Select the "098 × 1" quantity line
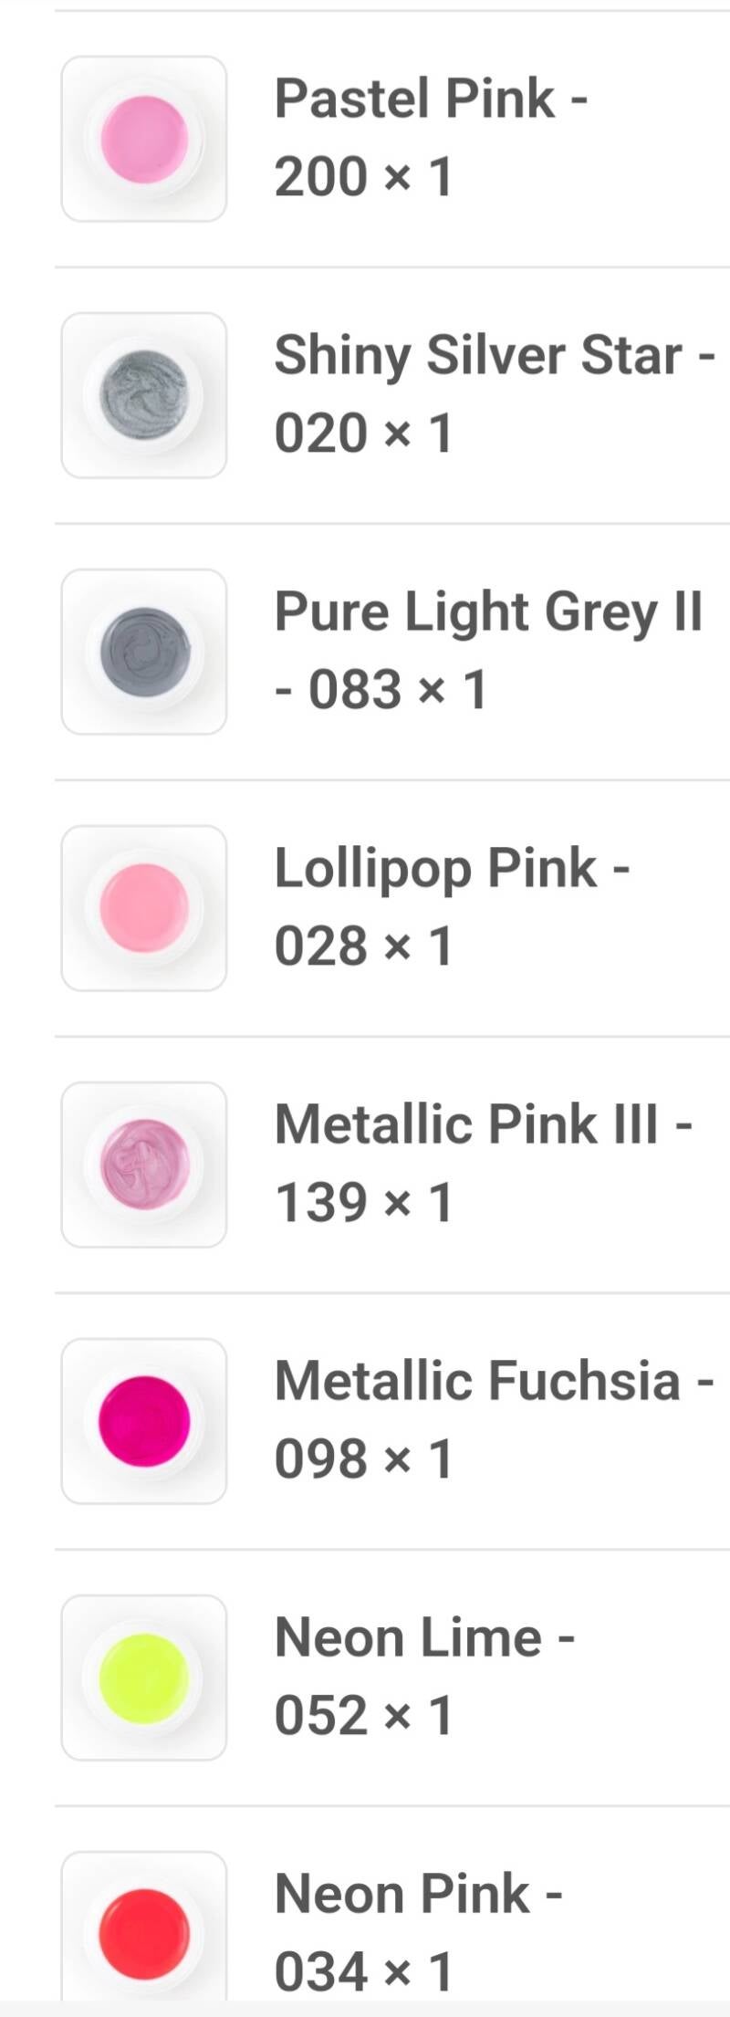The height and width of the screenshot is (2017, 730). pyautogui.click(x=363, y=1459)
